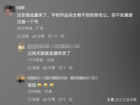This screenshot has height=105, width=140.
Task: Open avatar of the 山东 commenter
Action: coord(21,47)
